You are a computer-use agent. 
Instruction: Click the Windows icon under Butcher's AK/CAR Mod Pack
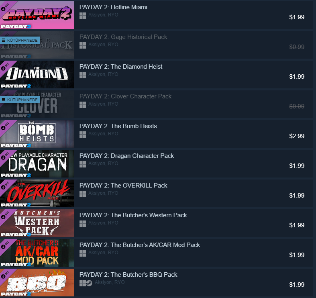click(83, 253)
